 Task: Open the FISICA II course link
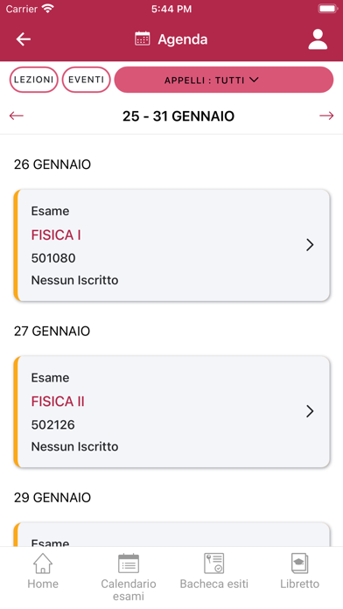(58, 402)
